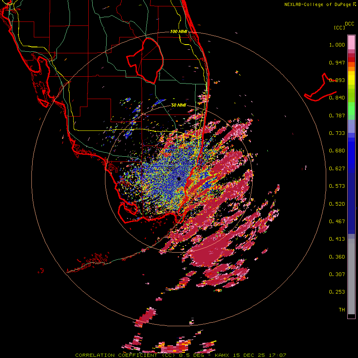Viewport: 358px width, 358px height.
Task: Click the island outline east of Florida
Action: (x=320, y=88)
